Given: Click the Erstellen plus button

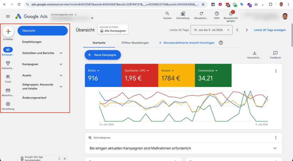Looking at the screenshot, I should [8, 32].
